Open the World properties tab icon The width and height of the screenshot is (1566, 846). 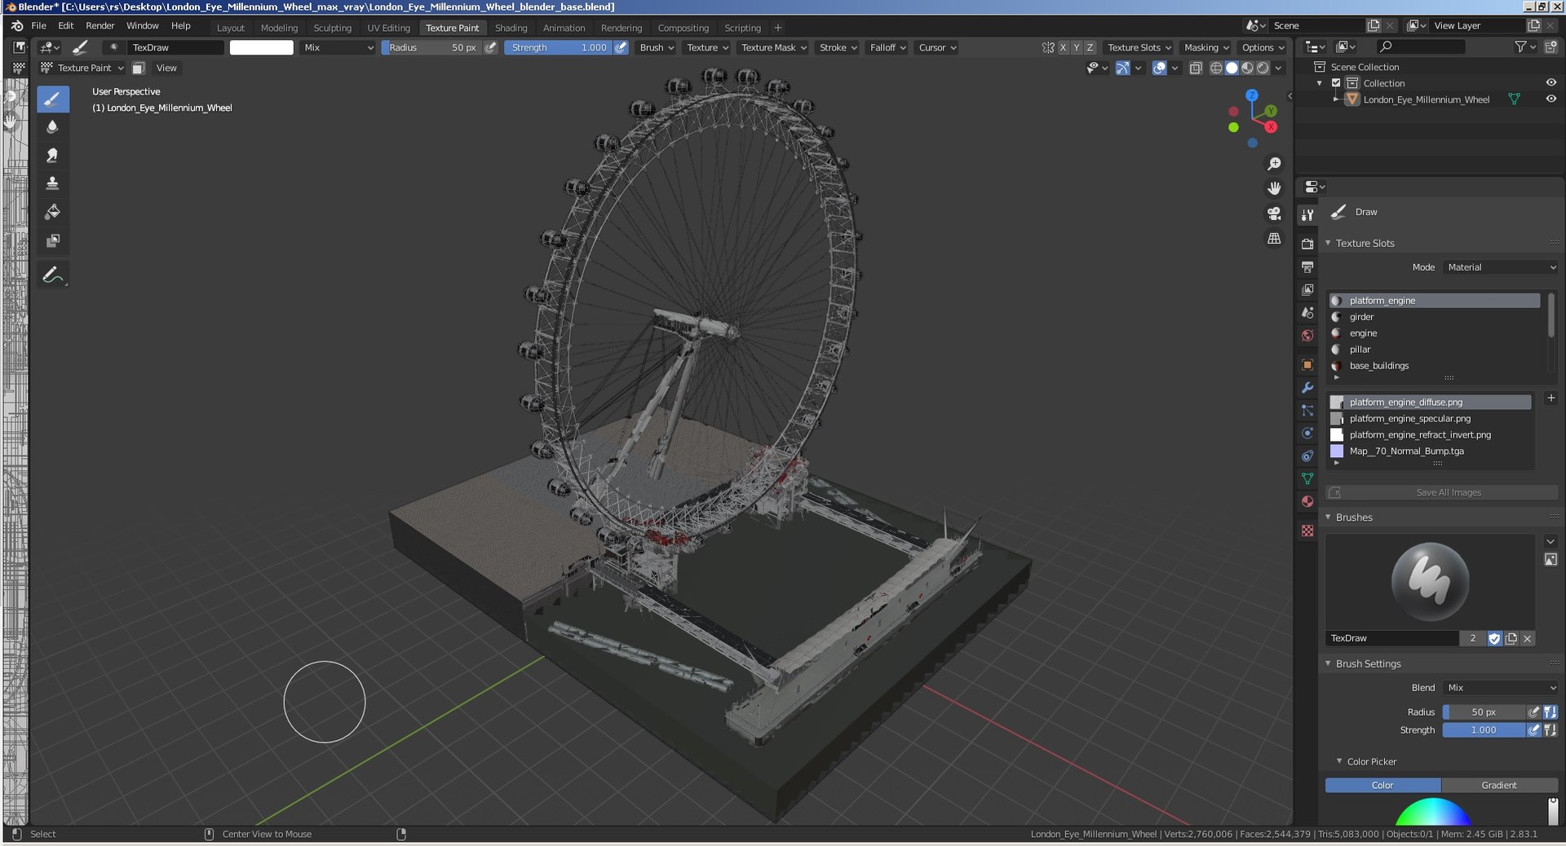pyautogui.click(x=1307, y=336)
